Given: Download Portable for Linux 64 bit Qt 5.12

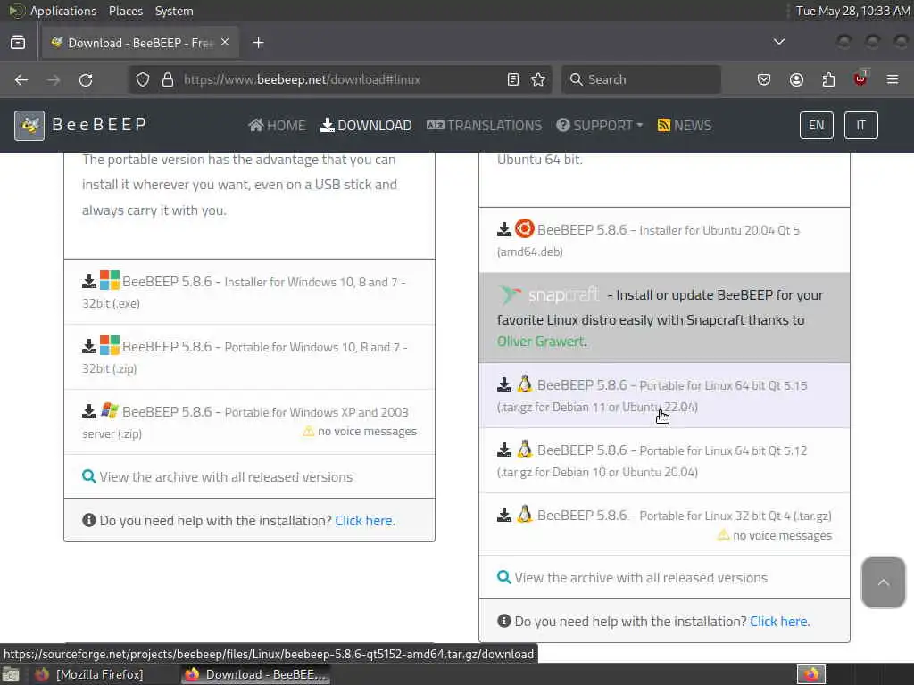Looking at the screenshot, I should [664, 461].
